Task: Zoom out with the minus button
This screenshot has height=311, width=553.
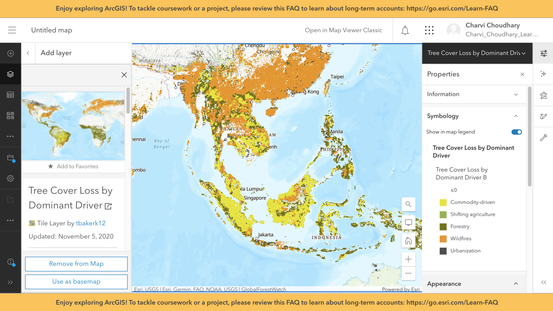Action: pos(408,274)
